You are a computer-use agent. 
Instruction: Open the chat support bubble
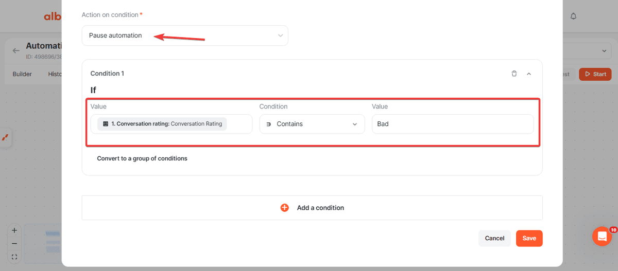(x=602, y=236)
